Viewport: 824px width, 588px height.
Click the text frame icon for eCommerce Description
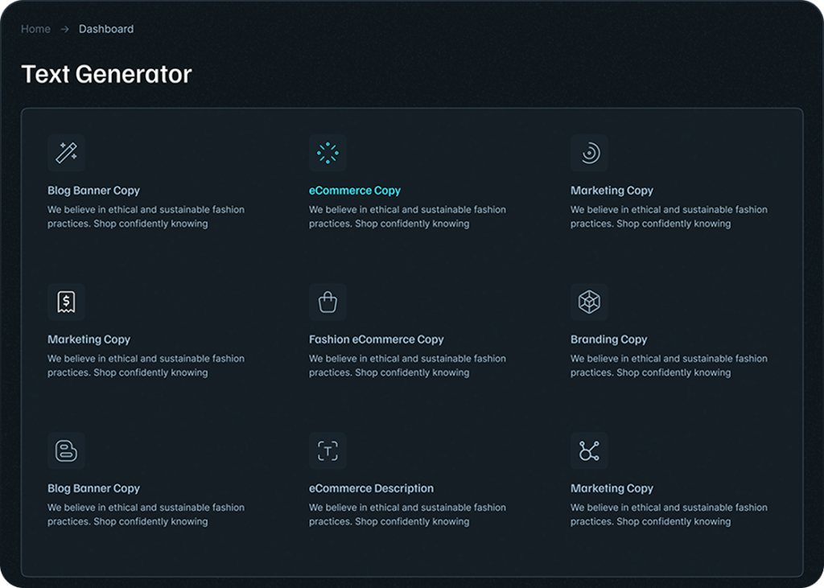[328, 450]
